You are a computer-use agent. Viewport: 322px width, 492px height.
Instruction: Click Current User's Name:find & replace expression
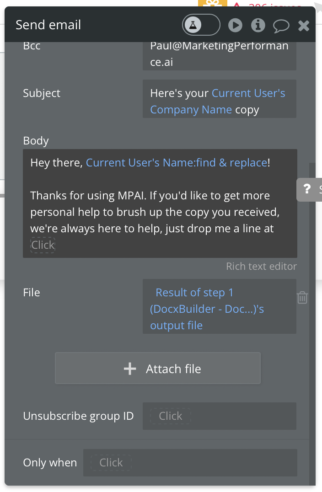tap(177, 162)
